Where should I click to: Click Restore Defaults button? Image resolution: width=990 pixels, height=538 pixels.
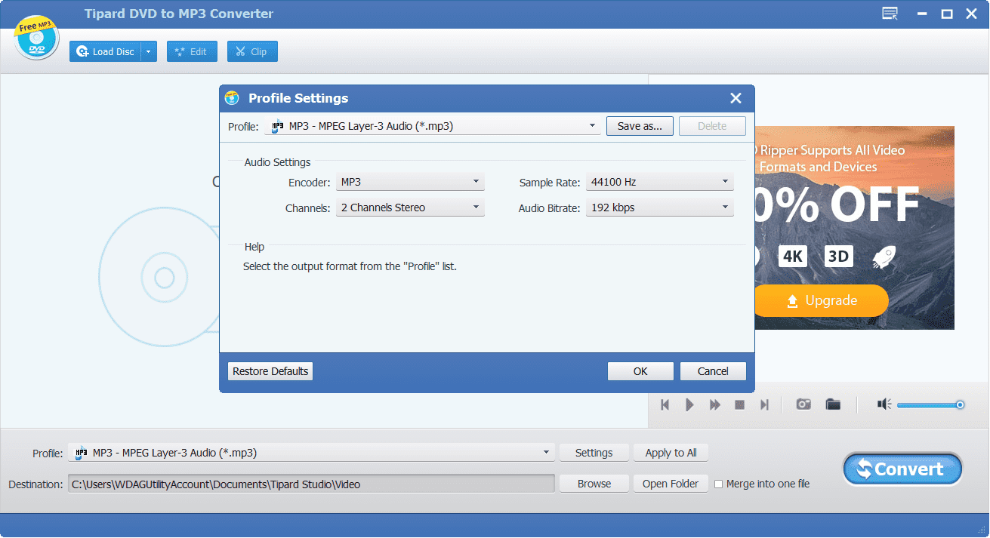point(270,371)
